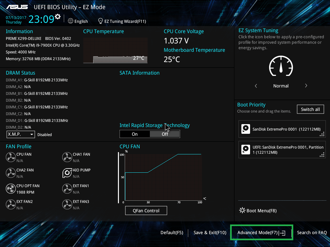Click Default(F5) to load defaults
Viewport: 330px width, 247px height.
(172, 233)
